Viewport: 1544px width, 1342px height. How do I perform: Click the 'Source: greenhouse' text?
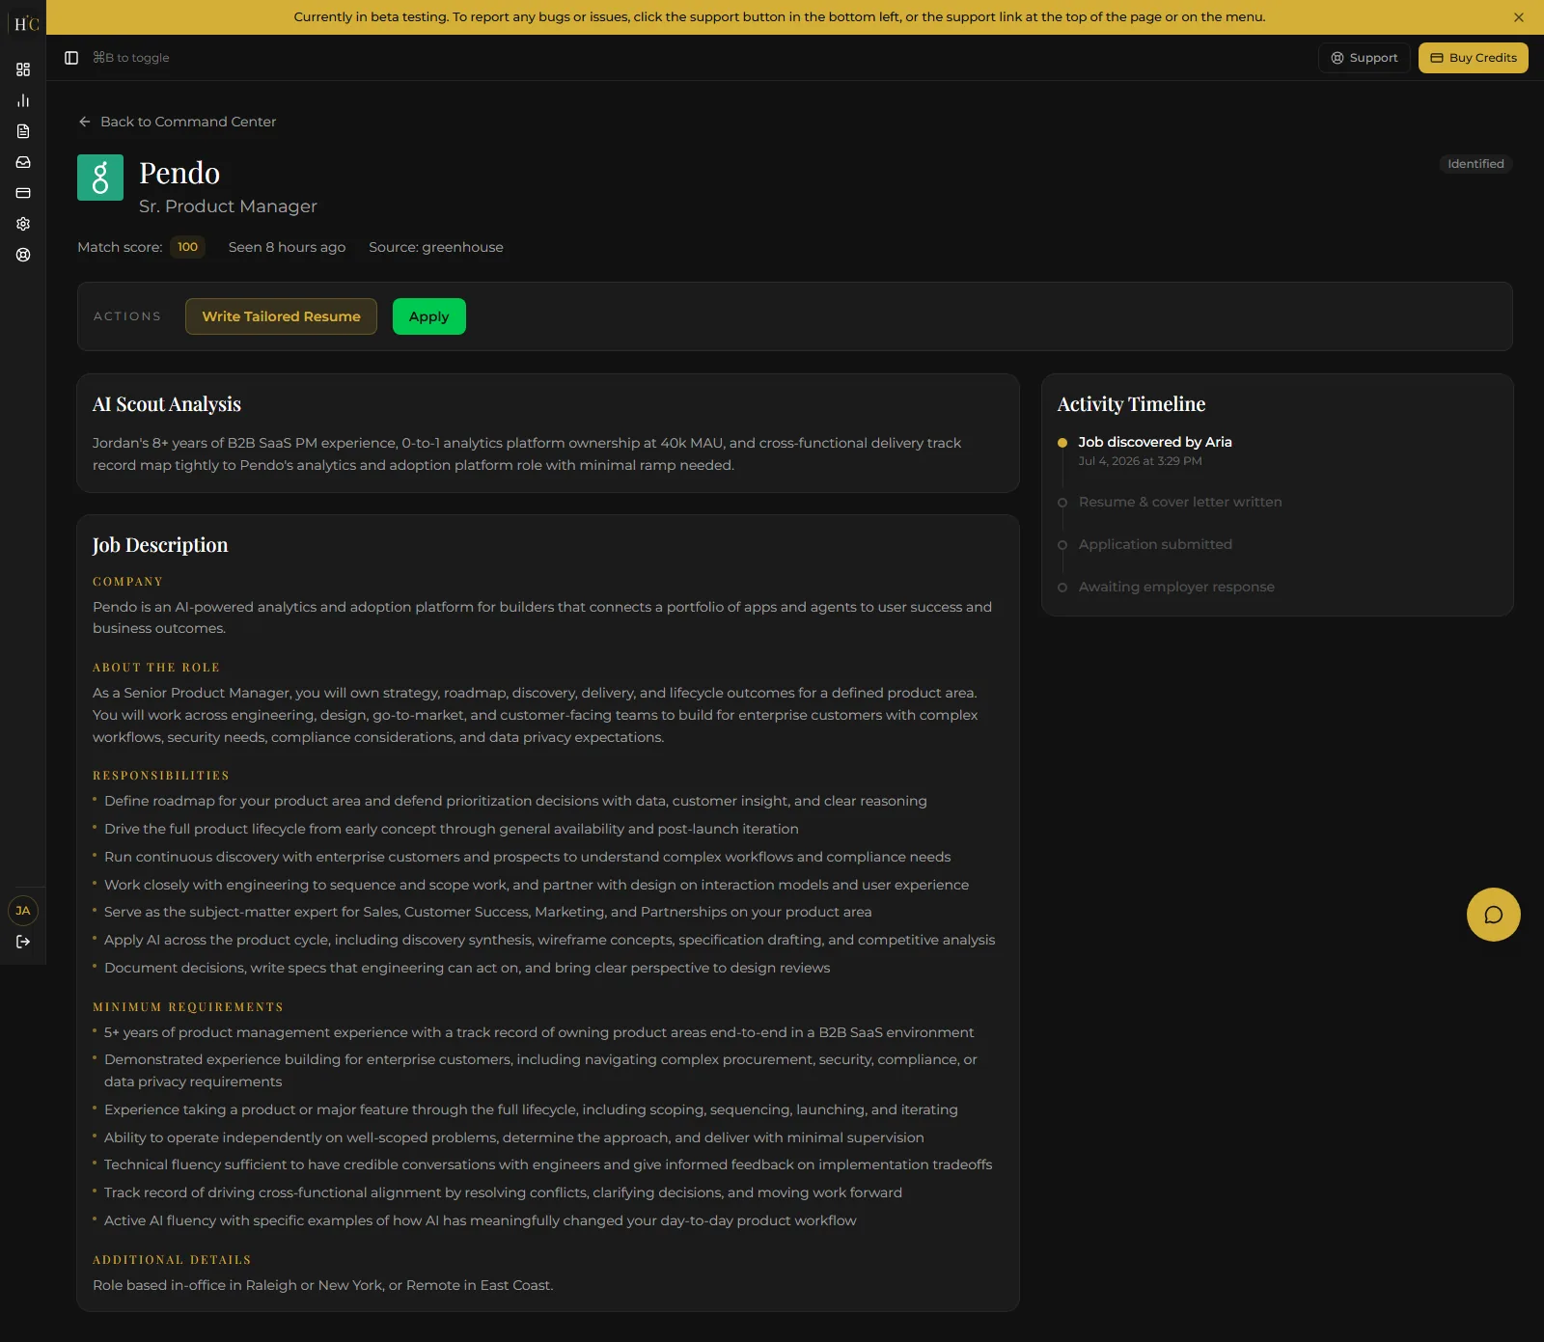436,247
